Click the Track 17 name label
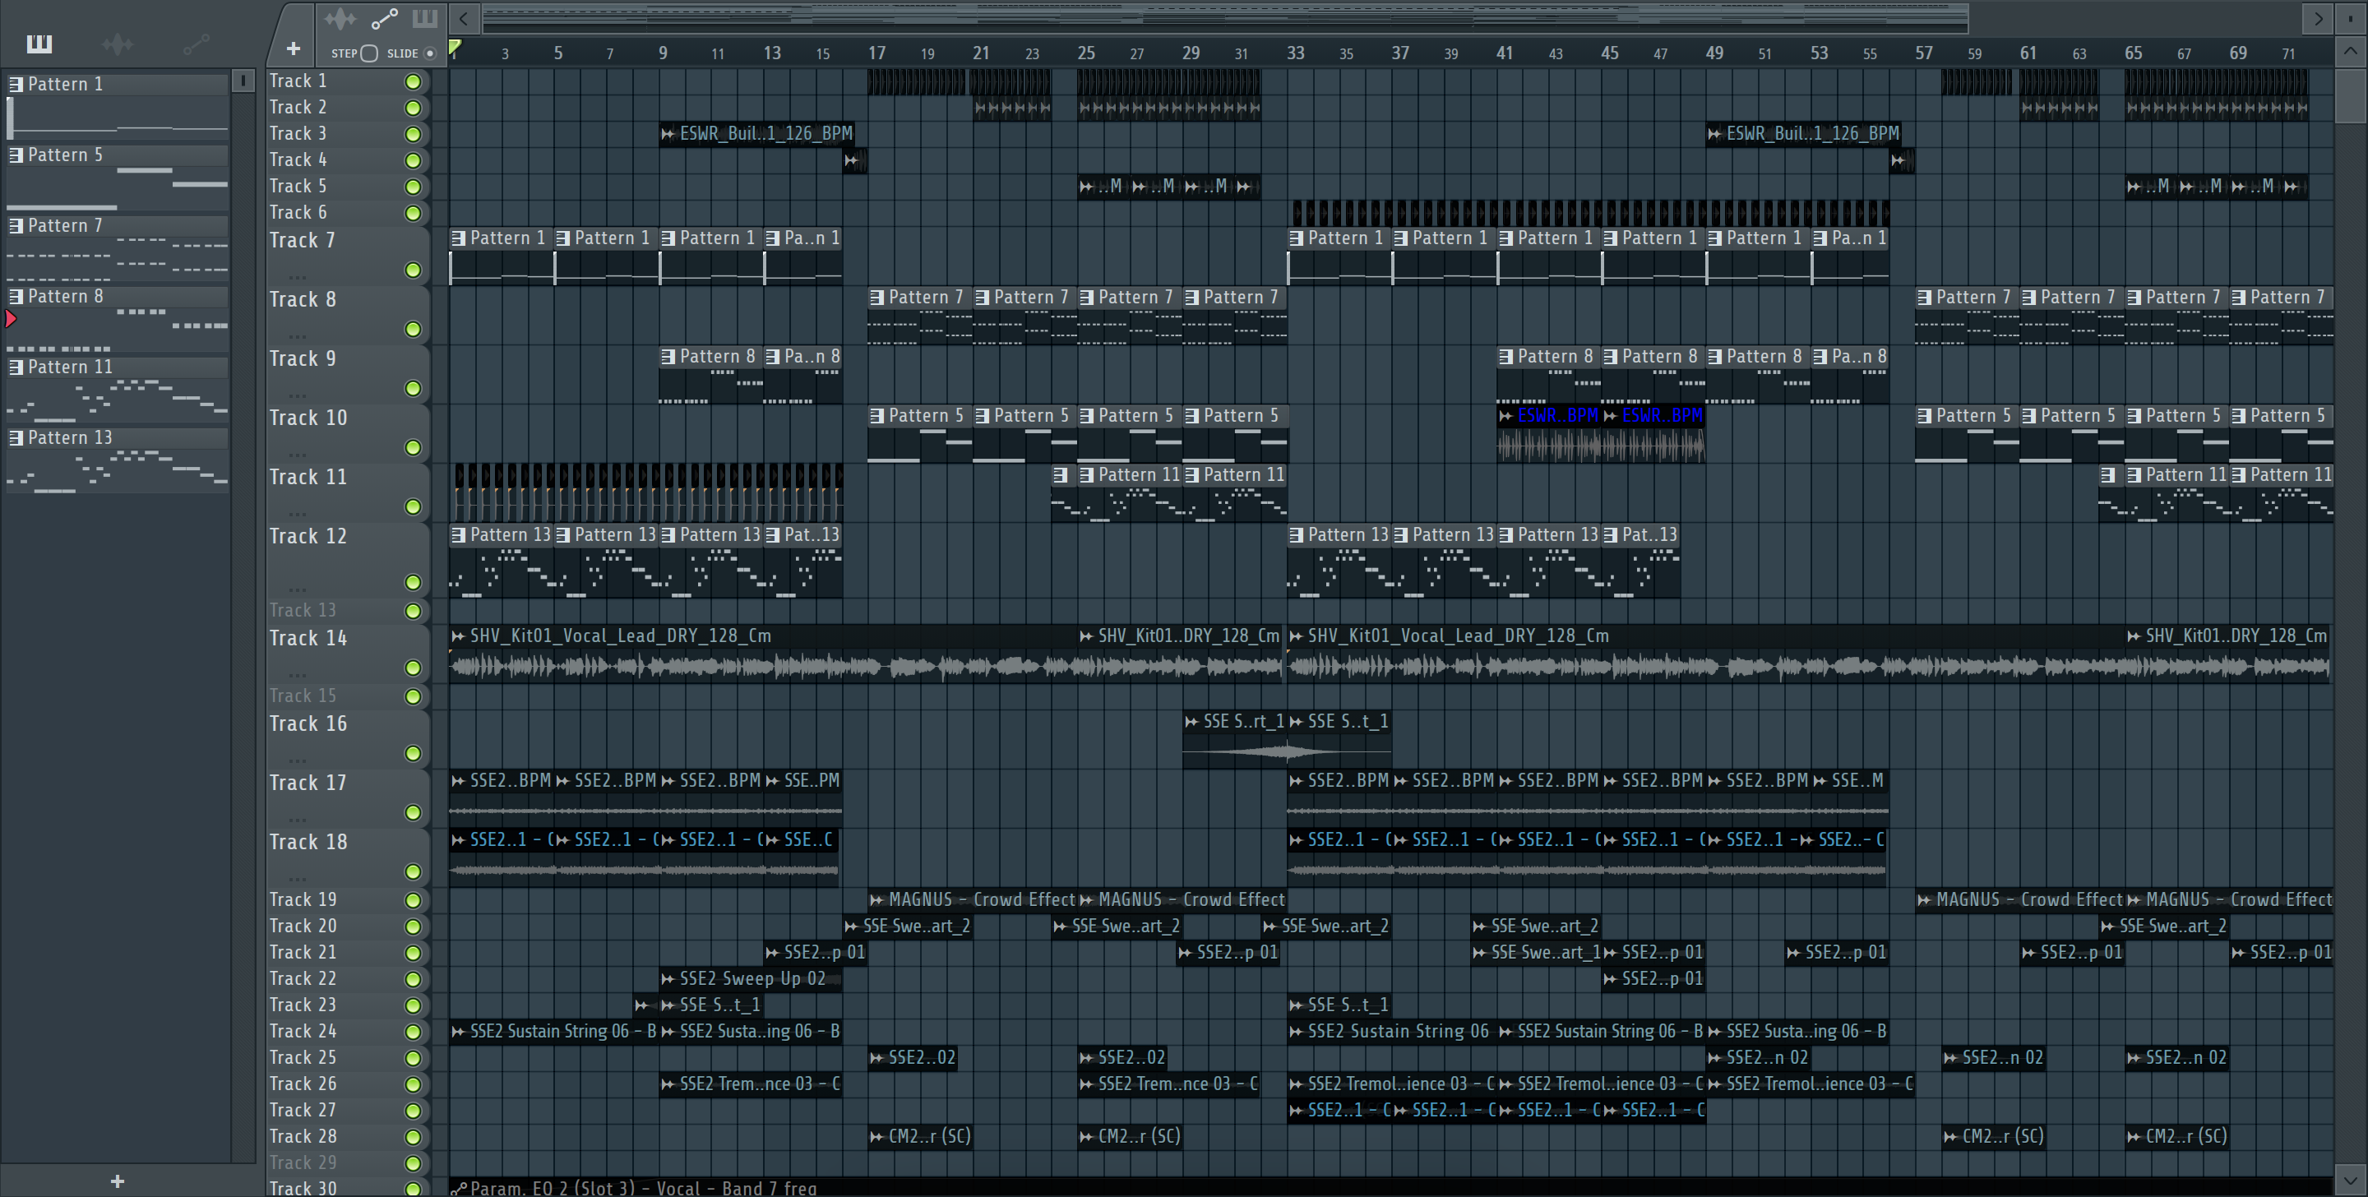This screenshot has width=2368, height=1197. pos(308,783)
